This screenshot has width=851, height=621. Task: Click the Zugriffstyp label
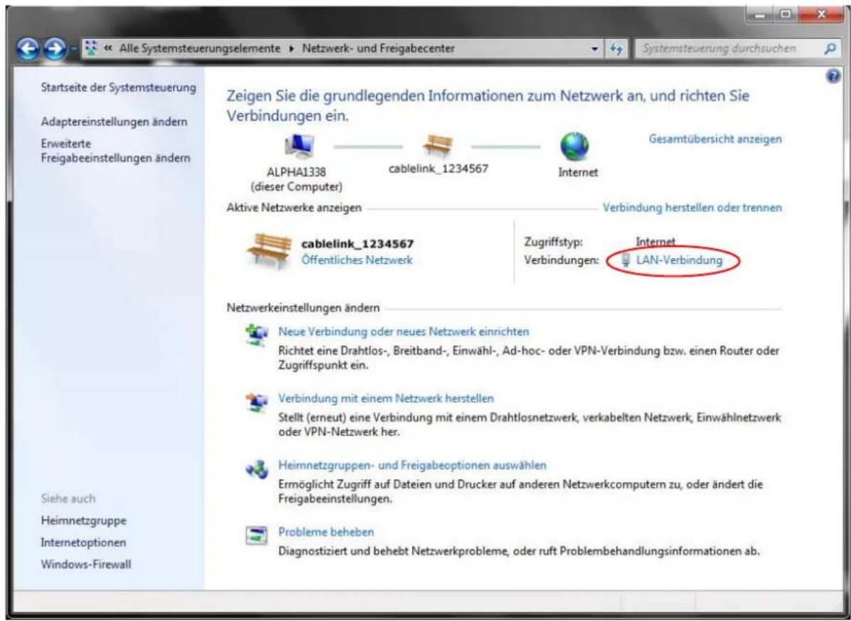(x=553, y=242)
